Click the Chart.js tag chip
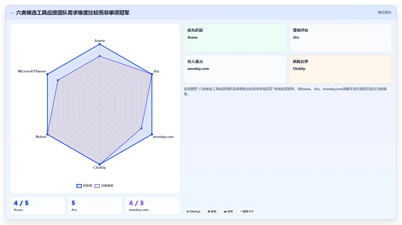This screenshot has width=402, height=225. (x=193, y=211)
